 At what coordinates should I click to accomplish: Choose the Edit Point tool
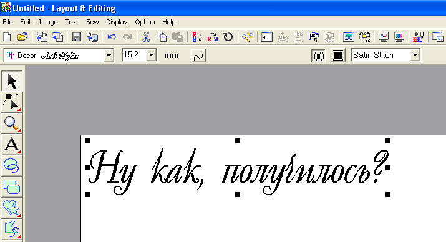(12, 102)
